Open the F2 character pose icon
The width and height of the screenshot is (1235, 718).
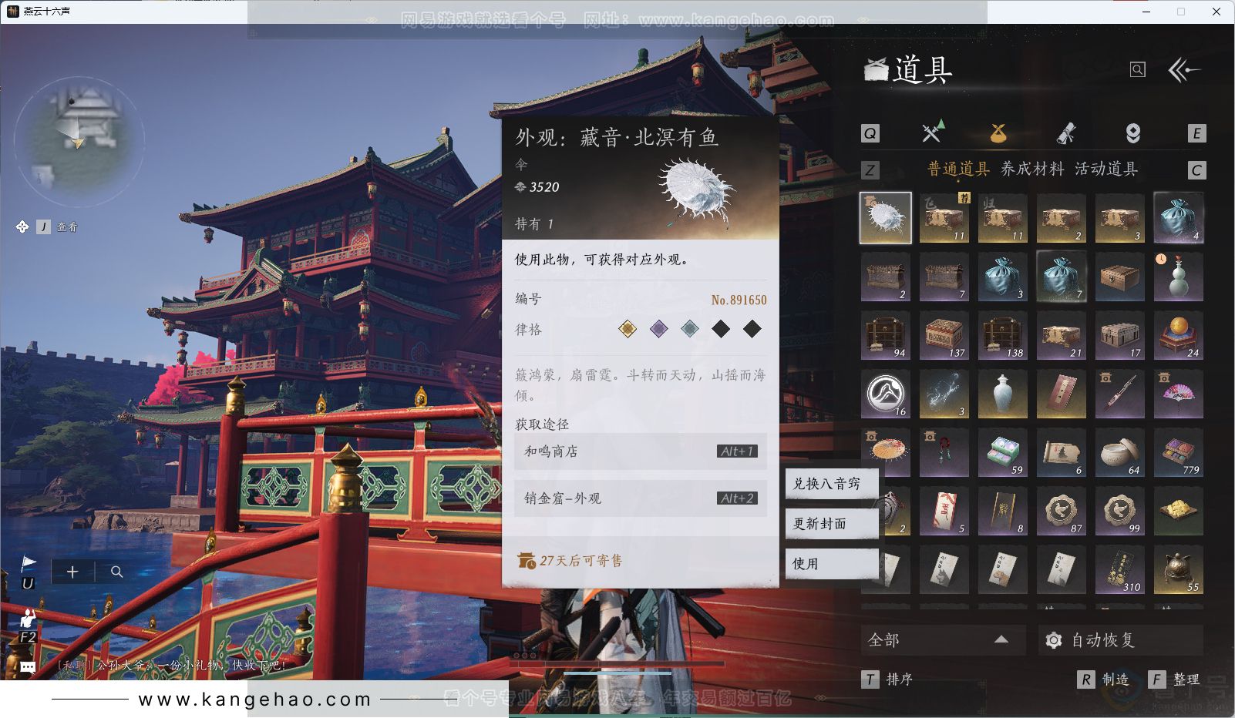[x=29, y=619]
